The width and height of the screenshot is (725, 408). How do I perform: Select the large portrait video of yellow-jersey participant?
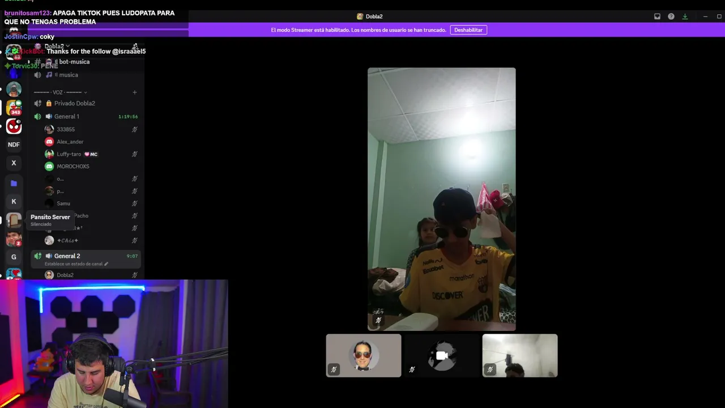pyautogui.click(x=442, y=199)
